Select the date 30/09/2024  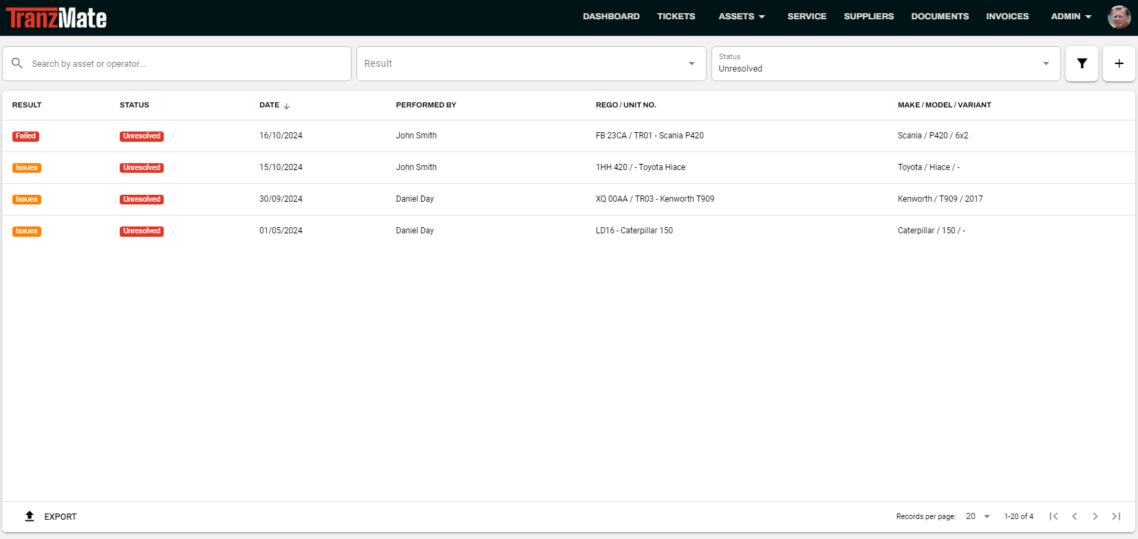(281, 199)
